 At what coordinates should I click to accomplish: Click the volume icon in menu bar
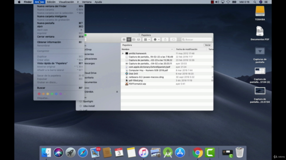coord(217,2)
